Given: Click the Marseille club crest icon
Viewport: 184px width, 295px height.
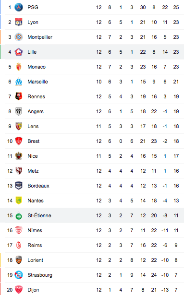Looking at the screenshot, I should 19,82.
